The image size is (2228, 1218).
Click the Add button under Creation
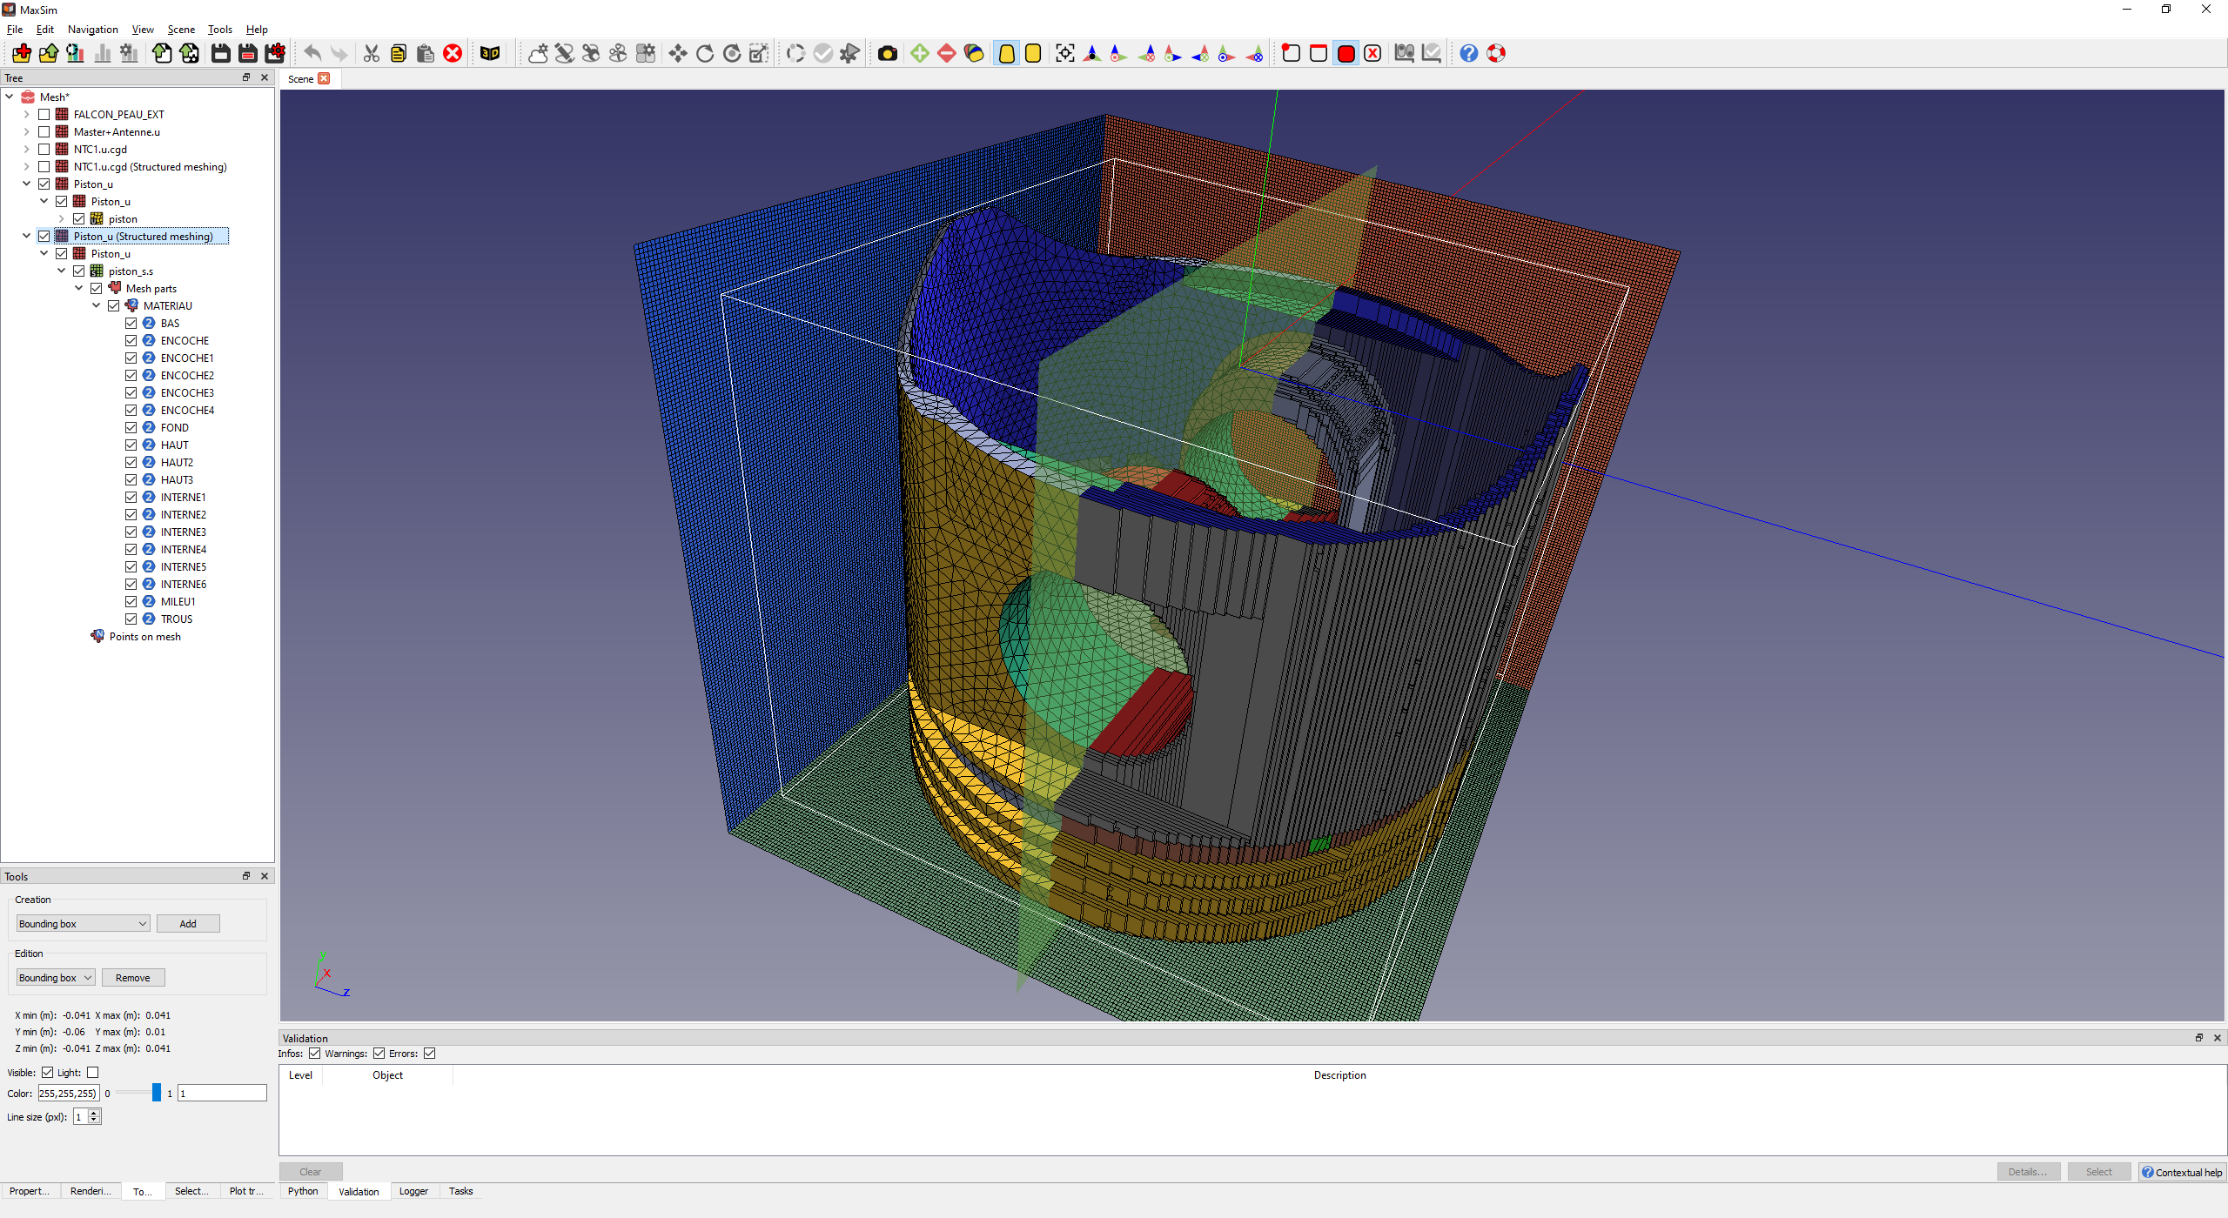[x=188, y=924]
